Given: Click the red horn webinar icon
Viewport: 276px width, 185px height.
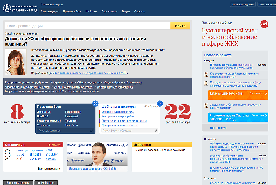Looking at the screenshot, I should click(264, 24).
